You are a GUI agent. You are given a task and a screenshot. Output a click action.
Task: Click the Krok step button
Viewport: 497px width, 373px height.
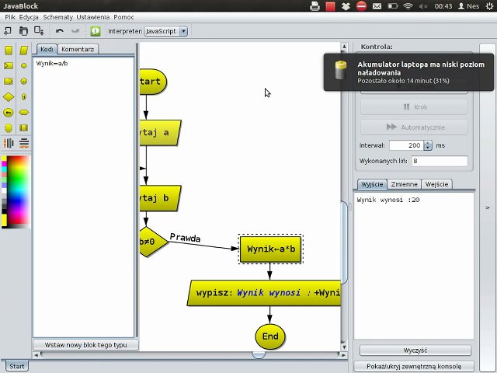[414, 107]
